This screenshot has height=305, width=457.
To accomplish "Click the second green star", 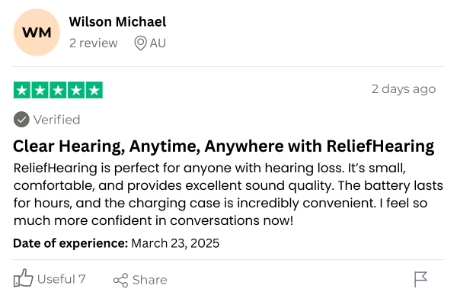I will click(x=40, y=90).
